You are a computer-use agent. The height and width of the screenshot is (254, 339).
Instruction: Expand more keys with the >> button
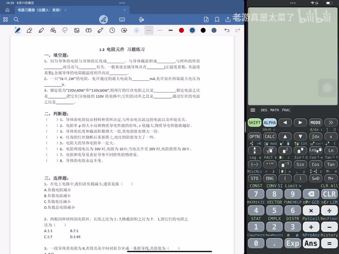coord(331,123)
